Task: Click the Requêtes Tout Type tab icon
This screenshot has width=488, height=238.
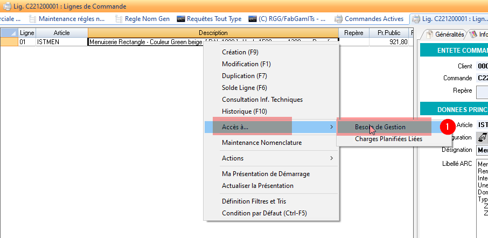Action: click(181, 19)
